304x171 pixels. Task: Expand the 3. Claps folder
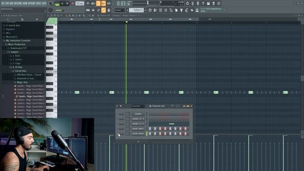16,63
